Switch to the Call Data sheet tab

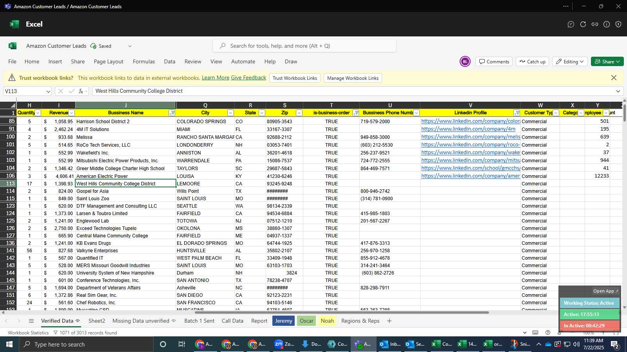(232, 321)
